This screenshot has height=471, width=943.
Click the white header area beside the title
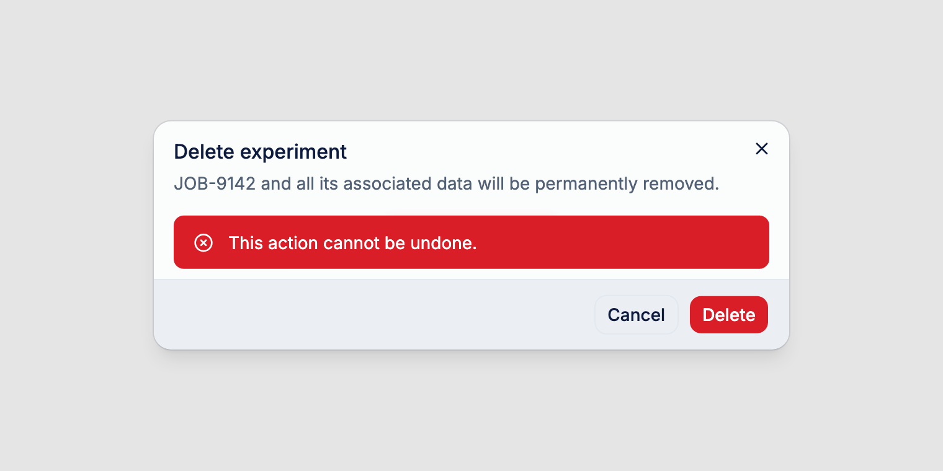(546, 152)
